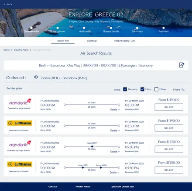The height and width of the screenshot is (191, 192).
Task: Go to Departing Flights breadcrumb
Action: [x=21, y=50]
